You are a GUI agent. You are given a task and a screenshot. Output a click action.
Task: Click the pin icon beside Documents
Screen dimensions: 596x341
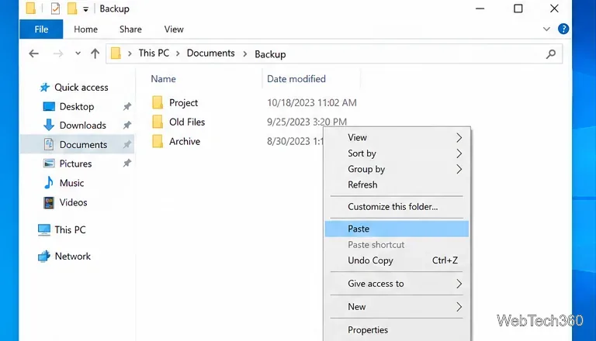[127, 144]
